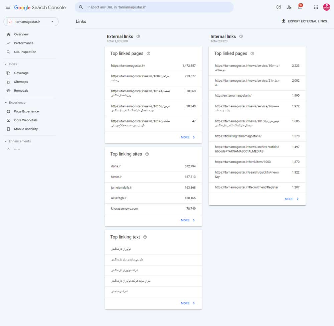The height and width of the screenshot is (326, 334).
Task: Click the Core Web Vitals gauge icon
Action: pyautogui.click(x=9, y=120)
